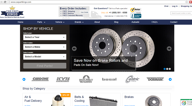Advance banner with right arrow

(x=169, y=49)
